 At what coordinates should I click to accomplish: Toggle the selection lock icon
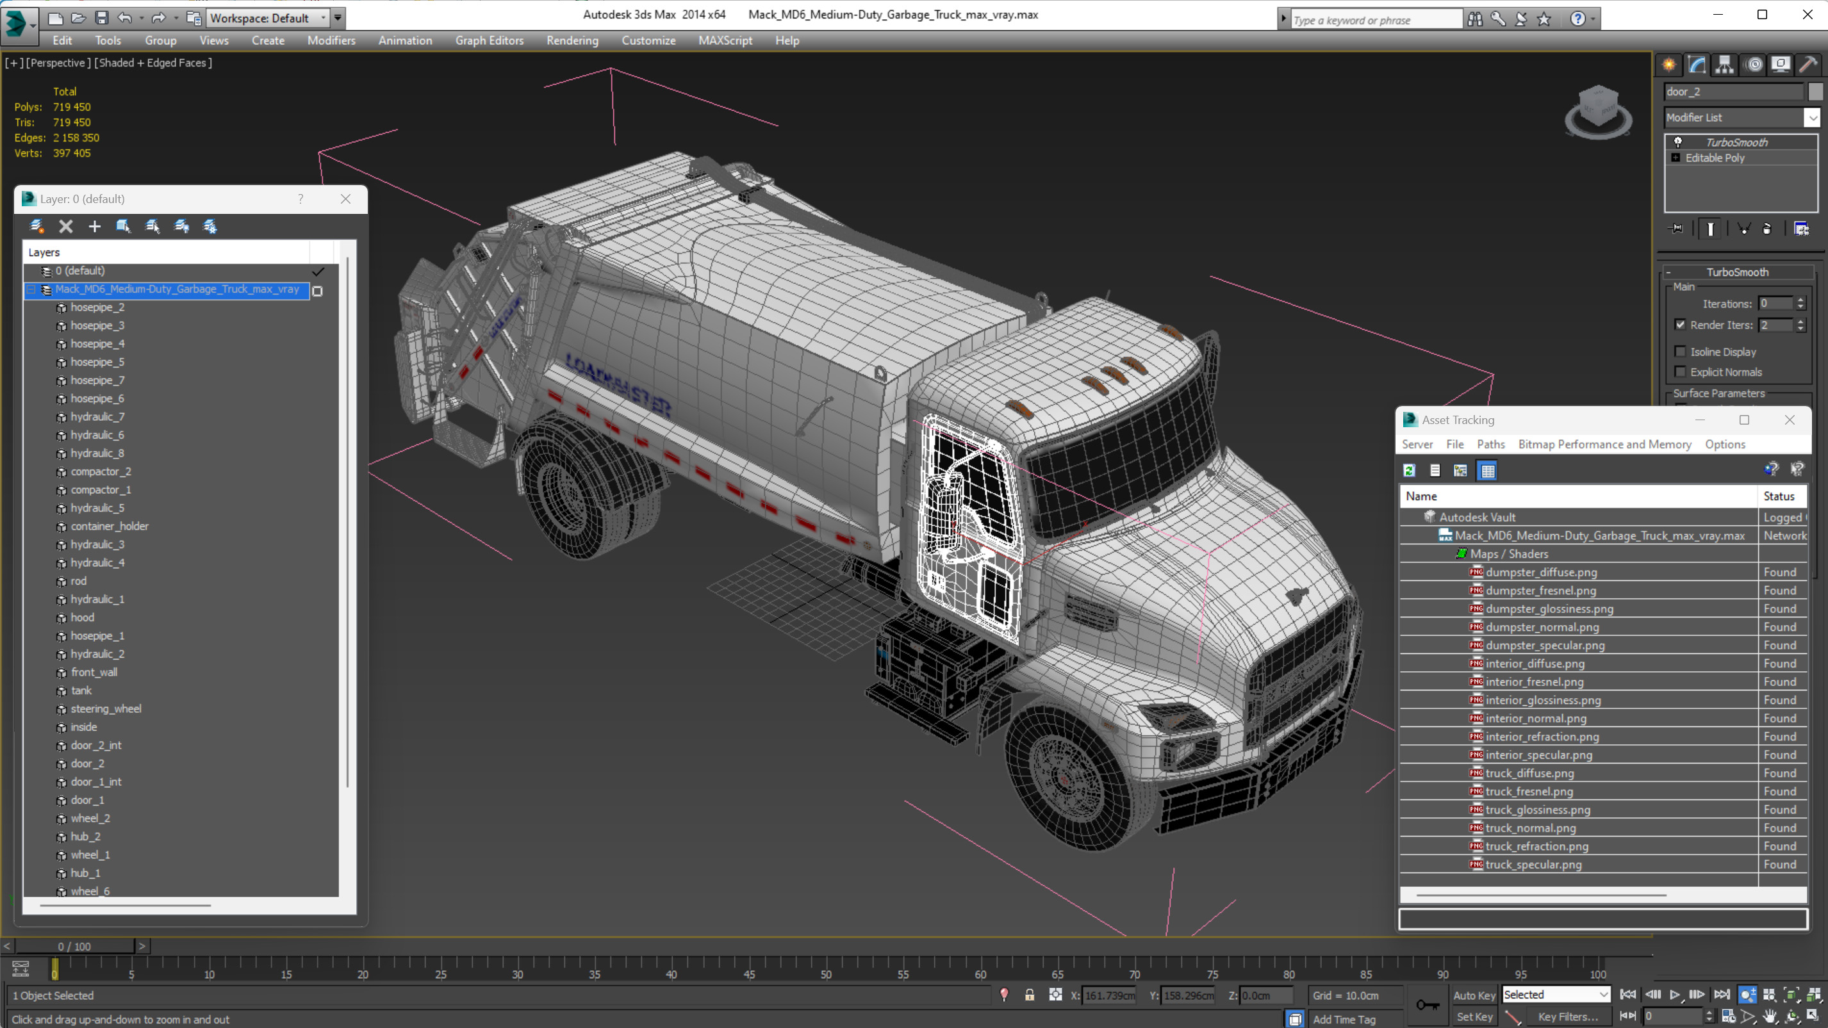1029,995
